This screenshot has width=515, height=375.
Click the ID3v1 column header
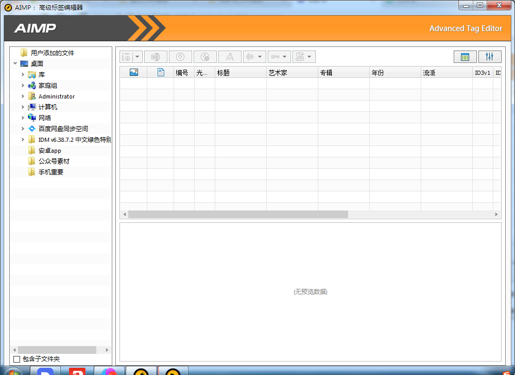483,73
